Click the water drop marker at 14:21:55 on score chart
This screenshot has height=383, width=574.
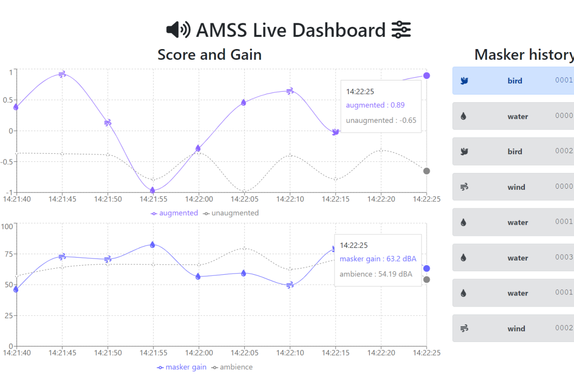[152, 190]
